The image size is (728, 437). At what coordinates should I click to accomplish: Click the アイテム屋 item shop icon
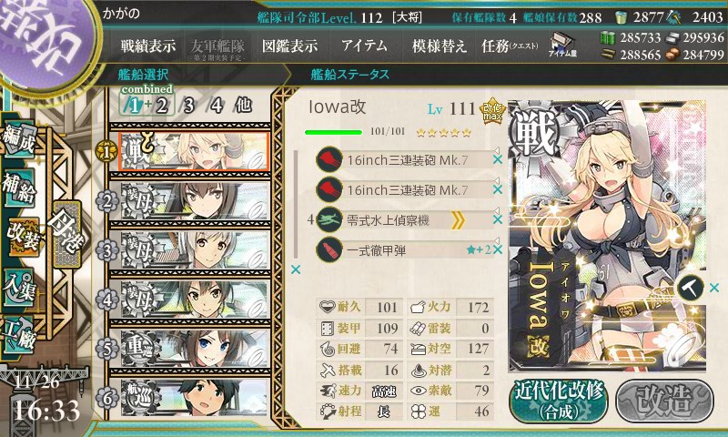pos(562,45)
